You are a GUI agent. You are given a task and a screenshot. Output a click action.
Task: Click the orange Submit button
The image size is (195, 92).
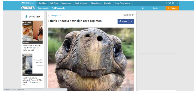(x=172, y=8)
